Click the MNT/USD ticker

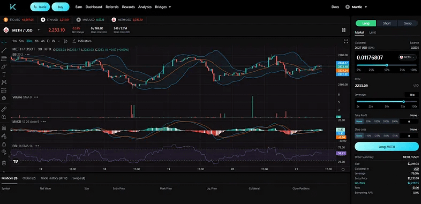[91, 20]
